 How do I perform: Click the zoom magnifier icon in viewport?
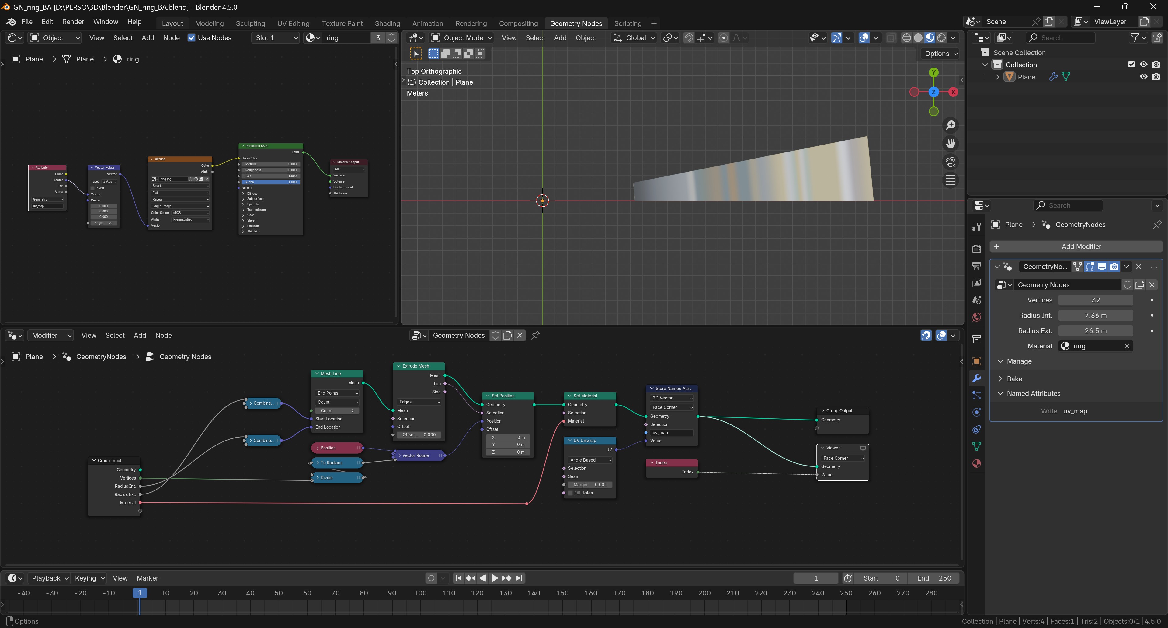coord(950,125)
